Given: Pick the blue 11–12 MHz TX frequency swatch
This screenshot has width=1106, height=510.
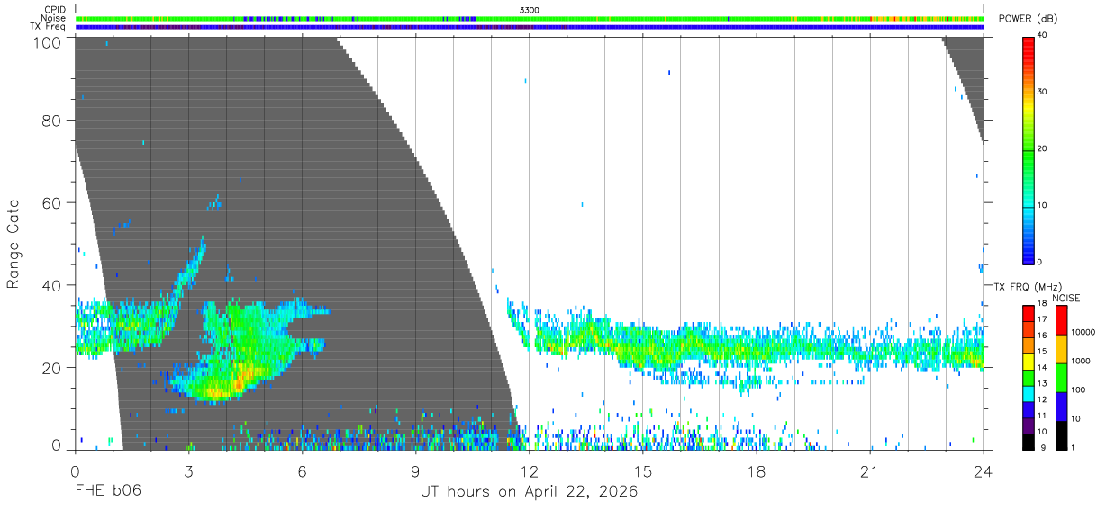Looking at the screenshot, I should [1028, 409].
